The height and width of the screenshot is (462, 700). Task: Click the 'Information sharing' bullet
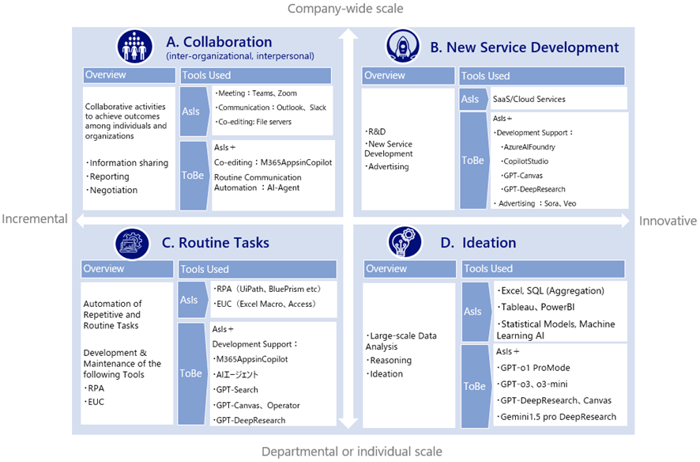coord(127,163)
